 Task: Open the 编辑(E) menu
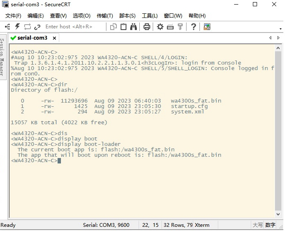pos(35,16)
